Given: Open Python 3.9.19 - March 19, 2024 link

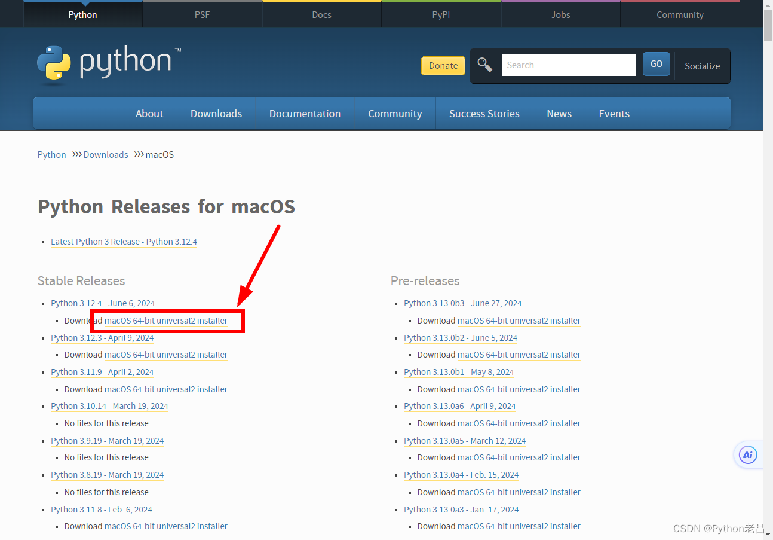Looking at the screenshot, I should (108, 441).
